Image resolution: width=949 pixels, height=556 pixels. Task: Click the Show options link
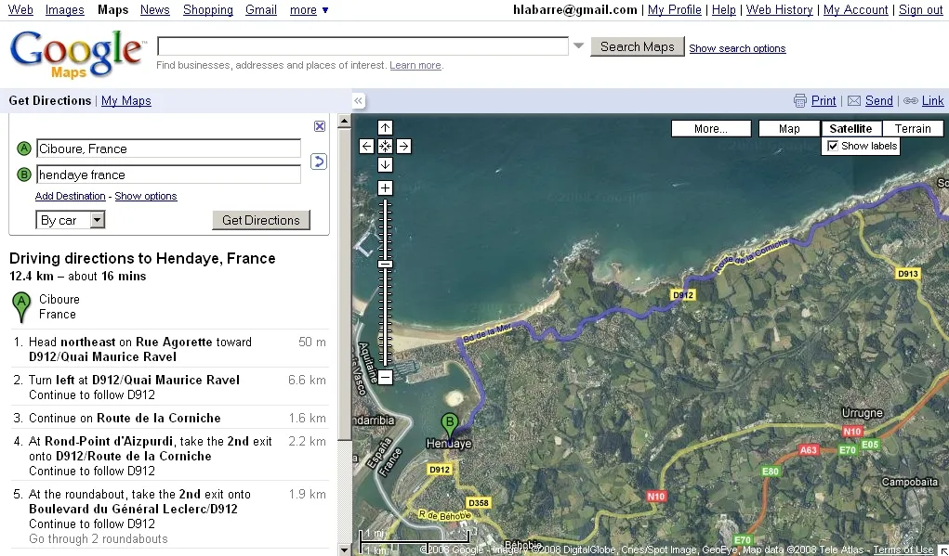(x=146, y=196)
